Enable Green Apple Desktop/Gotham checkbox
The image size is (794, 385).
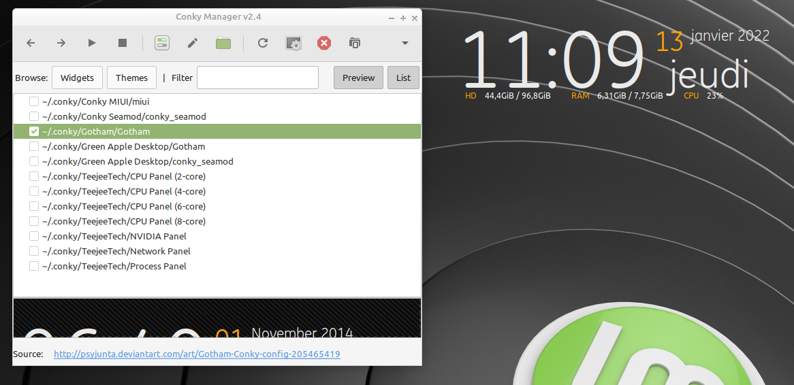point(34,146)
